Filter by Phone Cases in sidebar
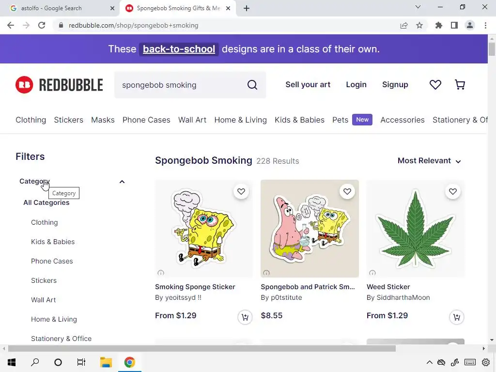Image resolution: width=496 pixels, height=372 pixels. coord(52,261)
